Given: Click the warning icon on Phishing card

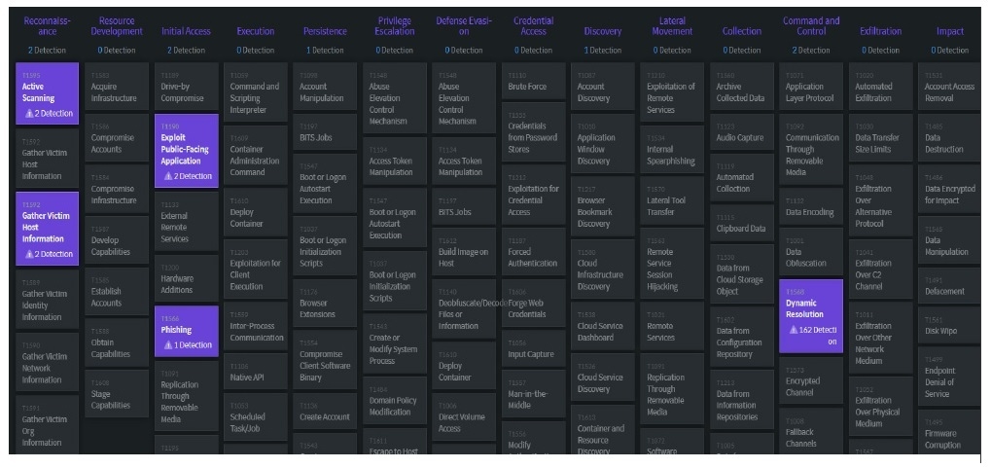Looking at the screenshot, I should (x=167, y=344).
